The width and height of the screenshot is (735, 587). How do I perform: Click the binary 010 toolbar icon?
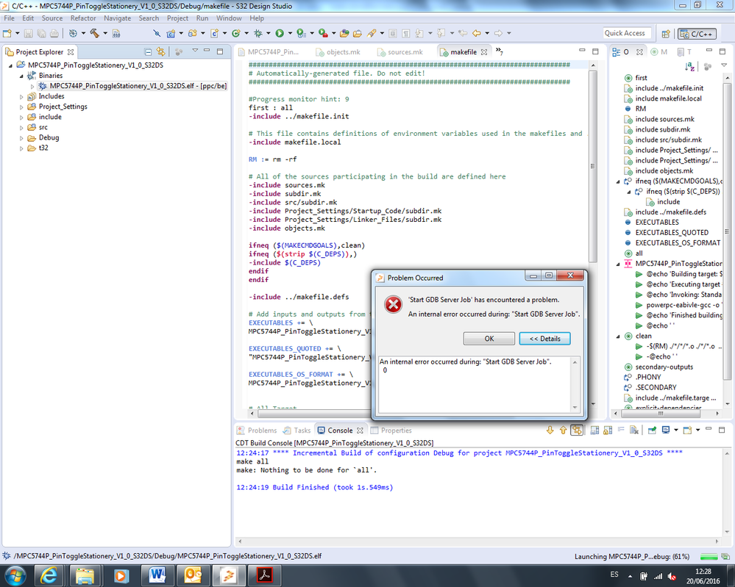tap(116, 33)
